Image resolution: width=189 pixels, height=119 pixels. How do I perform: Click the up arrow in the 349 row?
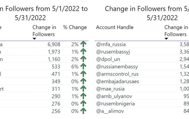[83, 81]
